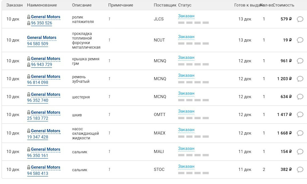Open comment icon for 961 ₽ timing cover row

click(300, 61)
